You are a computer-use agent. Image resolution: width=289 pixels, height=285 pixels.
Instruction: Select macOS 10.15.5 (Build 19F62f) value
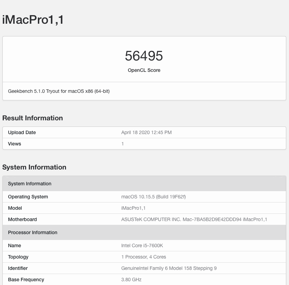[153, 197]
